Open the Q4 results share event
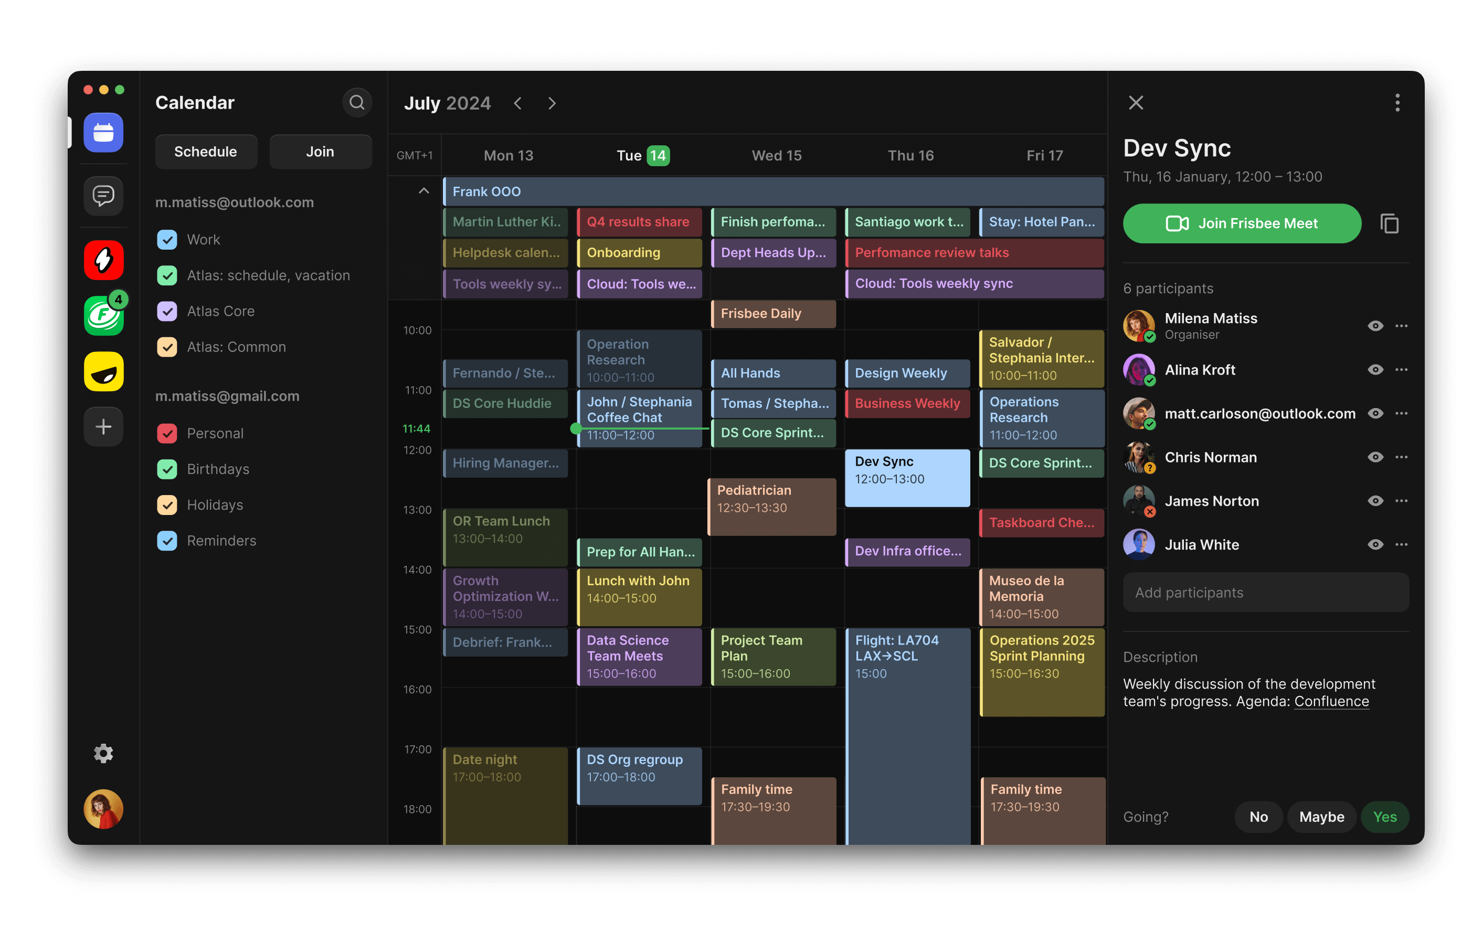 pyautogui.click(x=639, y=222)
